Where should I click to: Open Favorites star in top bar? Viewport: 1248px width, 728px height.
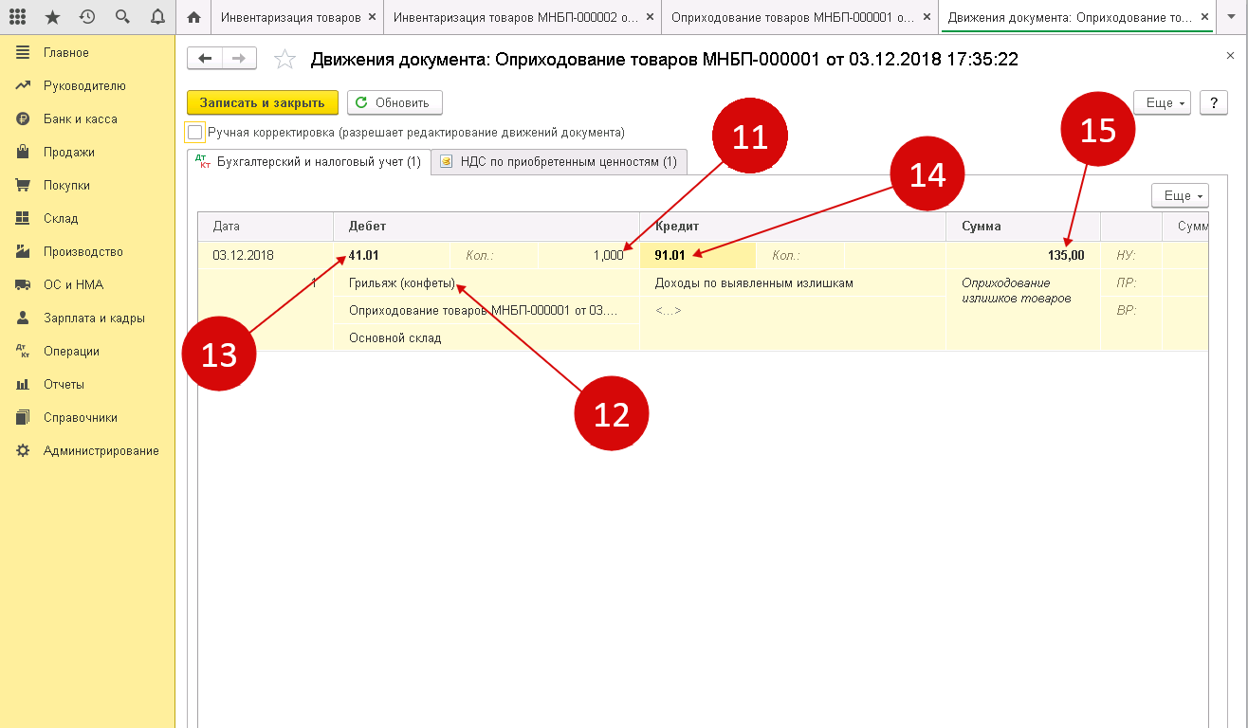tap(53, 17)
